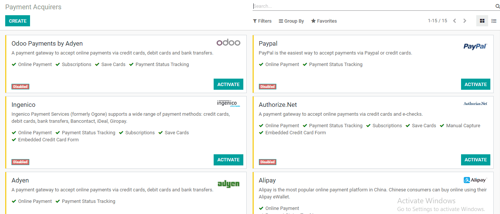Image resolution: width=500 pixels, height=214 pixels.
Task: Focus the search input field
Action: point(374,6)
